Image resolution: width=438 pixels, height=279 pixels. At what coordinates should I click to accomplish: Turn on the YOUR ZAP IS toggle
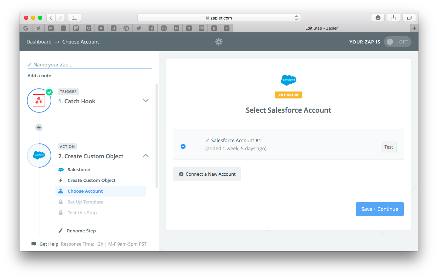point(398,41)
